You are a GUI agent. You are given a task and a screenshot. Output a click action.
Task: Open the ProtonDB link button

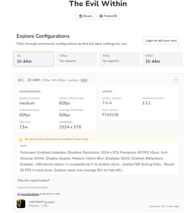108,16
